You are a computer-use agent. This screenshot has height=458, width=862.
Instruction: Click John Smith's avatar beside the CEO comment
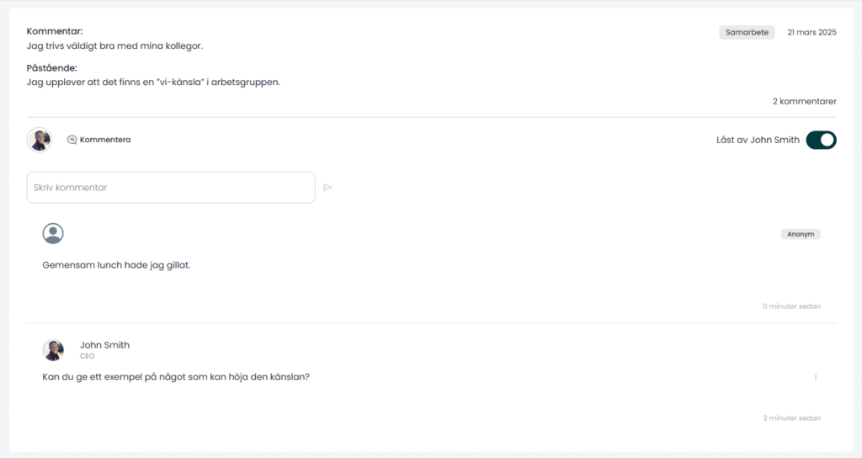click(53, 349)
